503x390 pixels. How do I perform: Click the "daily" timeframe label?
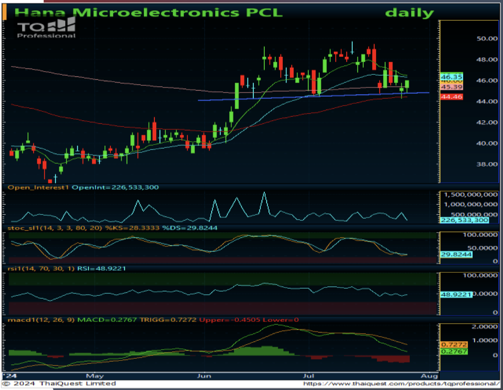(409, 13)
